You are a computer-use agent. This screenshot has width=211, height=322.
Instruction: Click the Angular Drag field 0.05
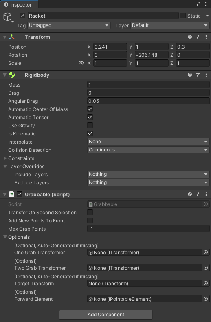tap(148, 101)
